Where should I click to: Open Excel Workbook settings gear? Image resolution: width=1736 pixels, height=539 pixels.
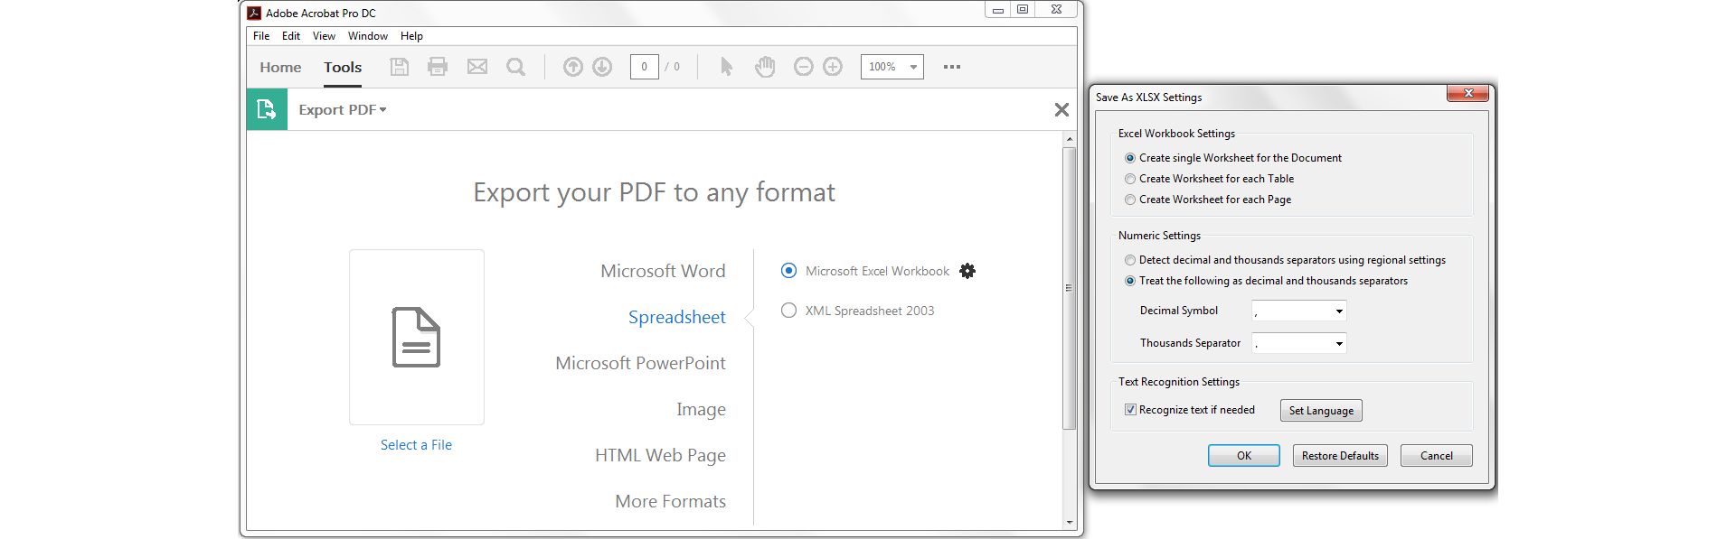click(x=967, y=271)
